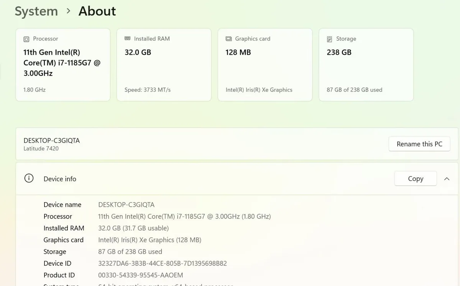Click the 32.0 GB RAM value in card
This screenshot has height=286, width=460.
pos(138,52)
